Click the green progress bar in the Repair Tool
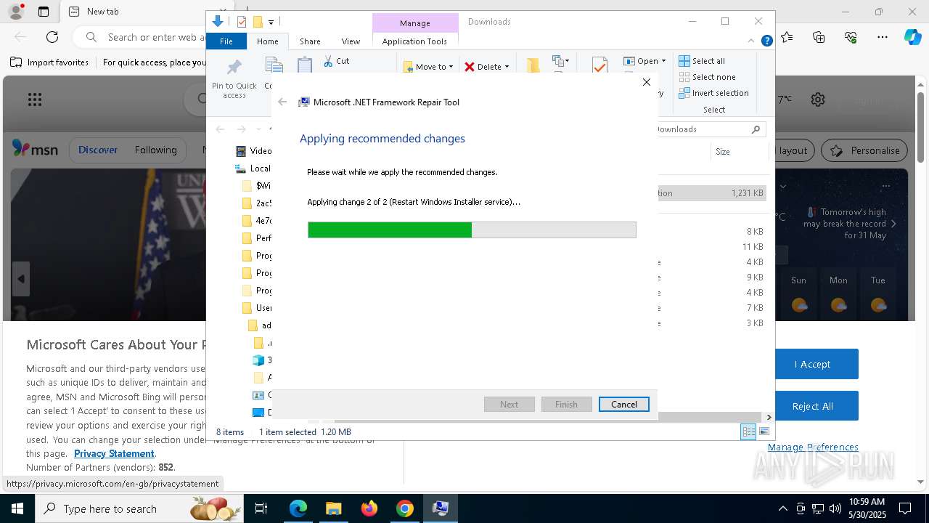Screen dimensions: 929x523 coord(472,230)
